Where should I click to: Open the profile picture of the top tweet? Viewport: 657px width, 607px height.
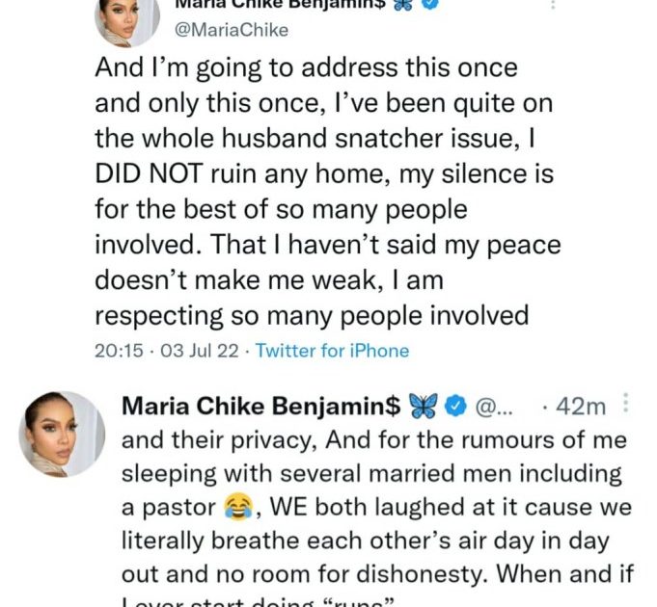click(126, 19)
